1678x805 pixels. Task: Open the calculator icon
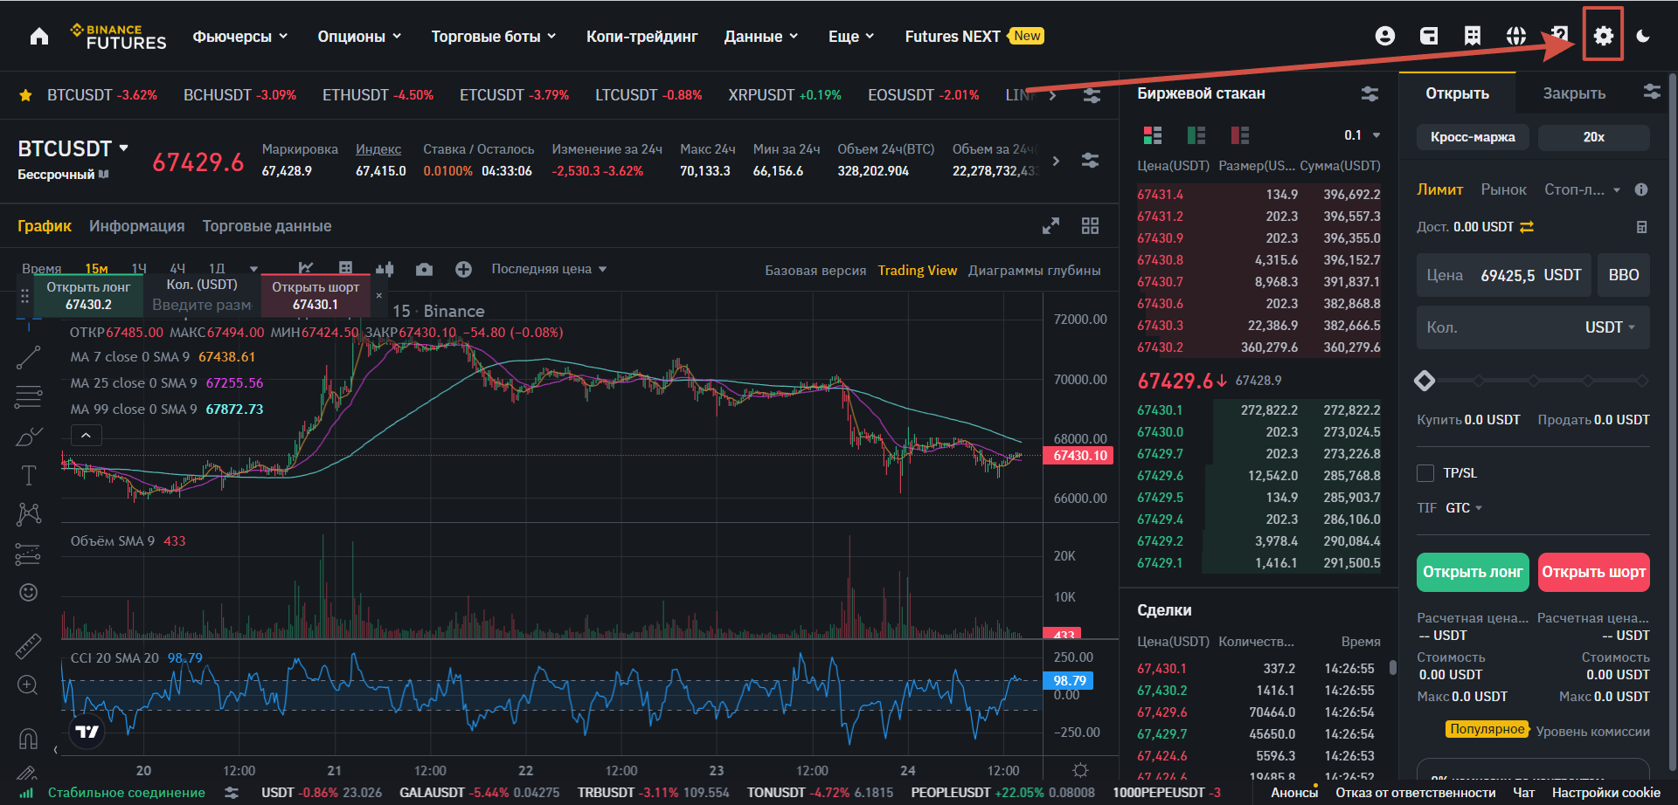click(1641, 227)
